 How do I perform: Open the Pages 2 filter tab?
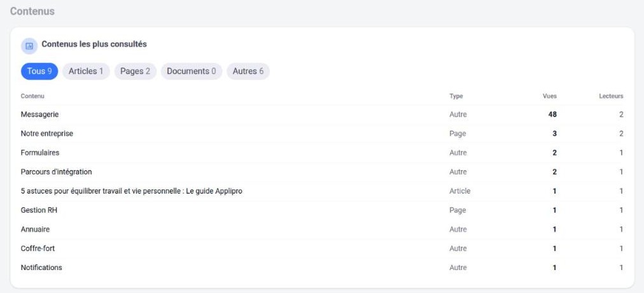(x=135, y=71)
